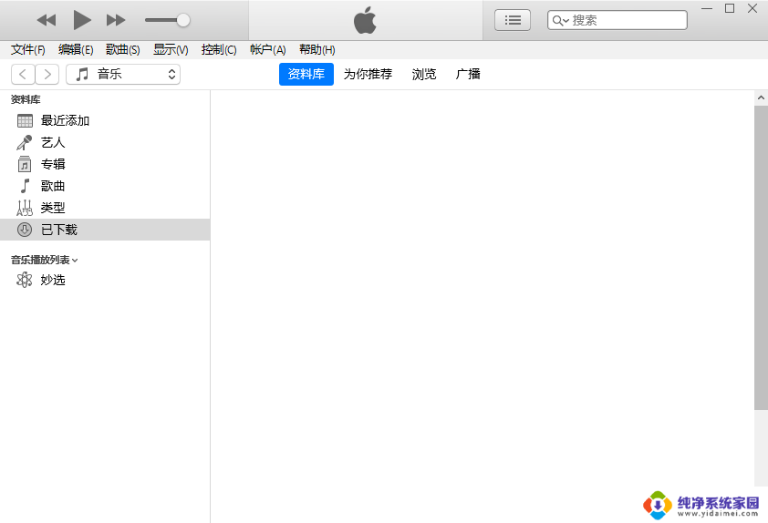
Task: Click the Apple logo in the display area
Action: click(365, 21)
